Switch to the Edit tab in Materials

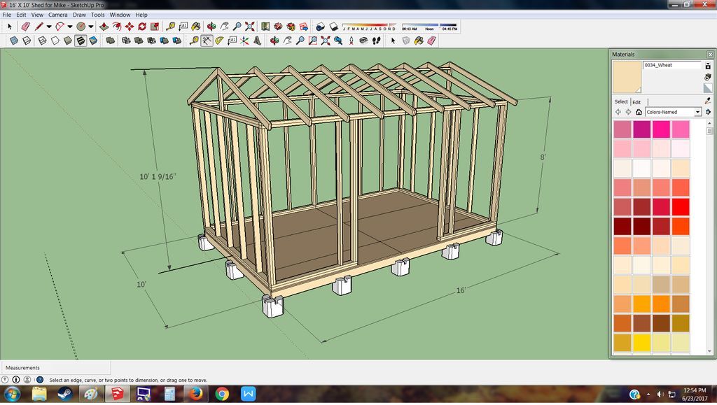tap(636, 102)
